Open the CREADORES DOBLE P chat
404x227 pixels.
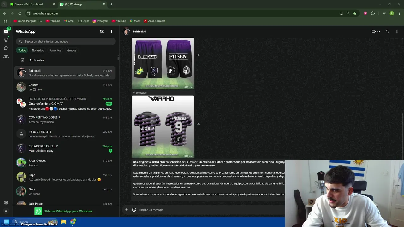(x=65, y=148)
